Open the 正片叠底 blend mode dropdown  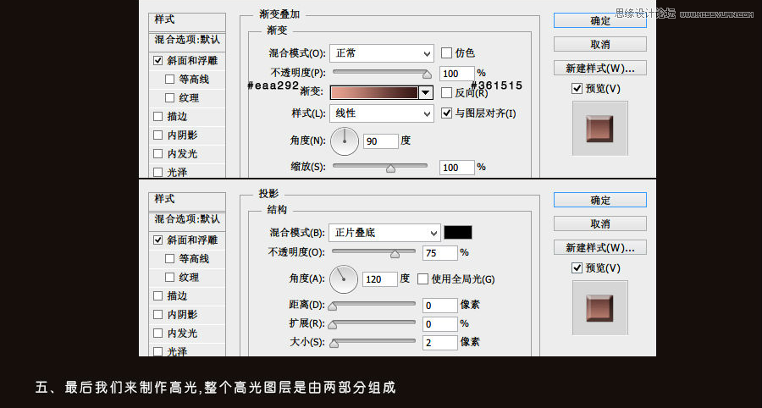[385, 232]
